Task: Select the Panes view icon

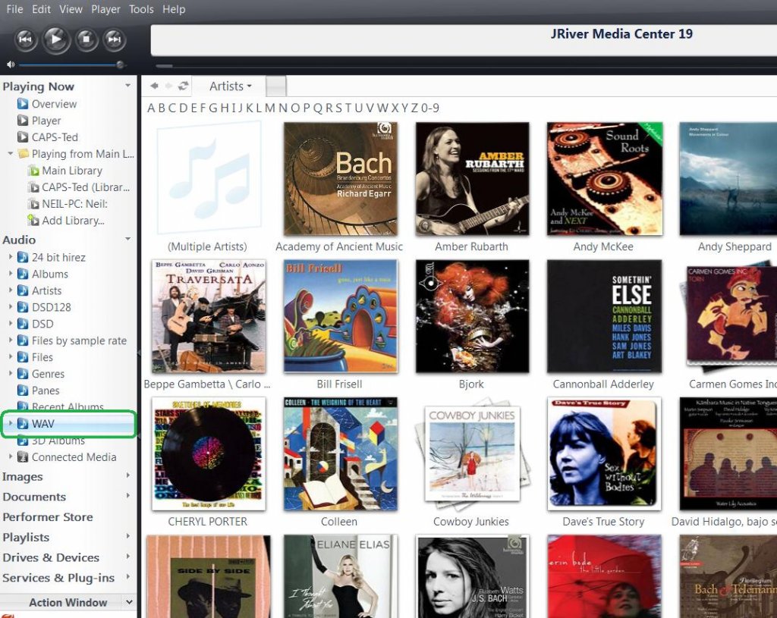Action: click(x=23, y=391)
